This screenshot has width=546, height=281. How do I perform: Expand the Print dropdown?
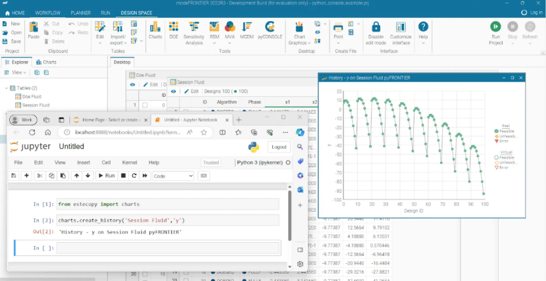pos(338,43)
